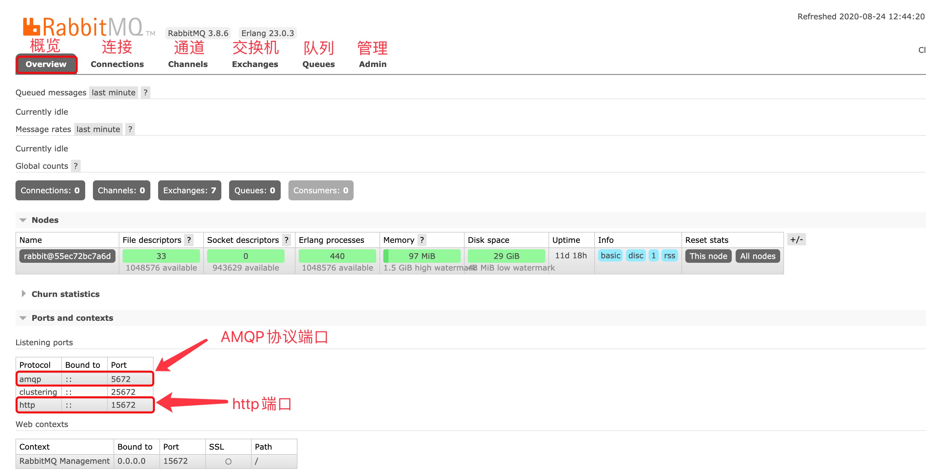Click the SSL circle indicator for RabbitMQ Management

228,461
